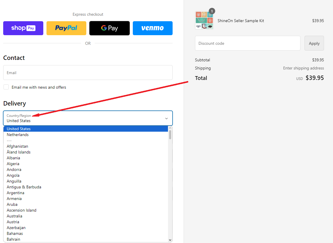Click the country list scrollbar thumb

pos(170,135)
